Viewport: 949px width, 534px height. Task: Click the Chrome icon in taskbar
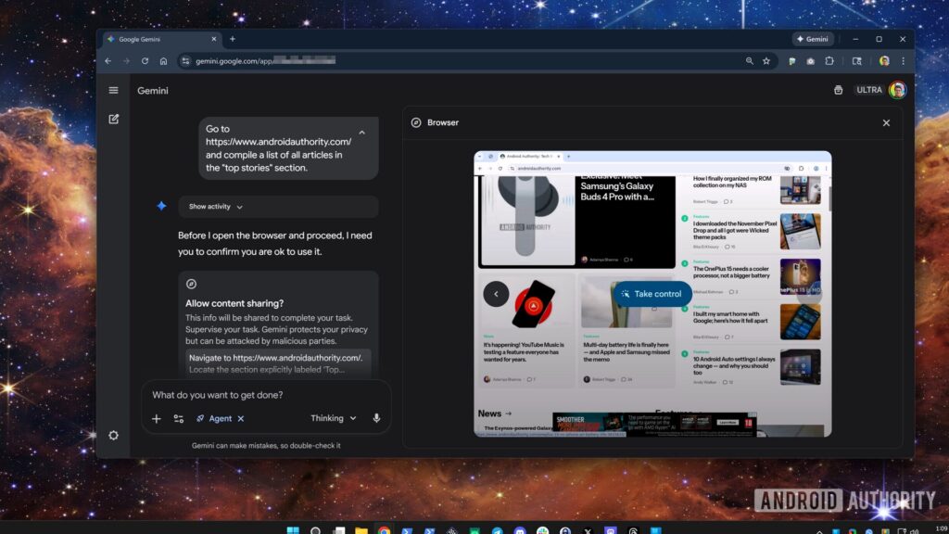click(x=384, y=530)
